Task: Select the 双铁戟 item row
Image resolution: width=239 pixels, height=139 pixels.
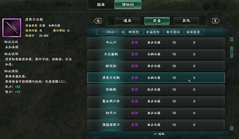Action: 156,90
